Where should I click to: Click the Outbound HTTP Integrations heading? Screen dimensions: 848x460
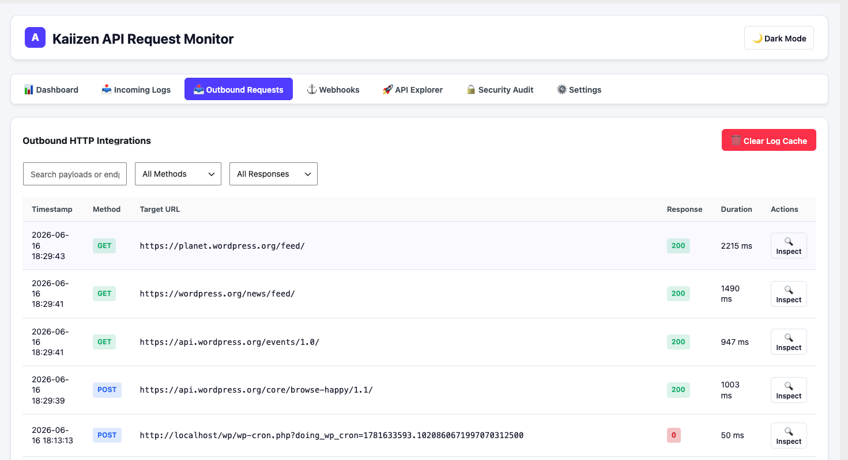86,140
